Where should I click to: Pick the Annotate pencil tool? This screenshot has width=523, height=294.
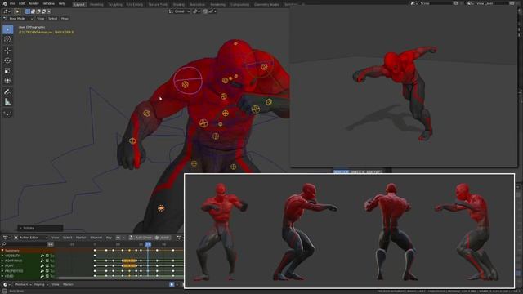point(7,92)
